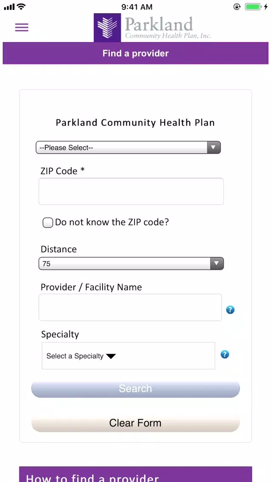Tap the Parkland Community Health Plan wordmark
Image resolution: width=271 pixels, height=482 pixels.
168,27
